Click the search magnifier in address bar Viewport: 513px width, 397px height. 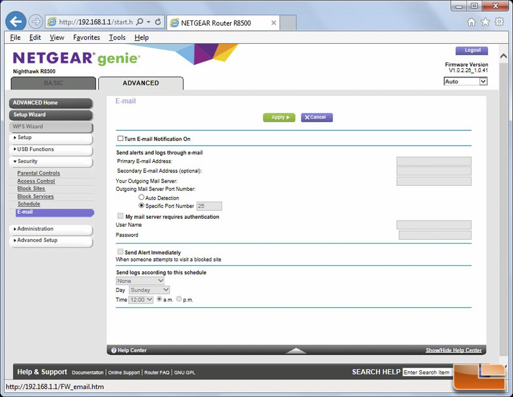tap(140, 22)
